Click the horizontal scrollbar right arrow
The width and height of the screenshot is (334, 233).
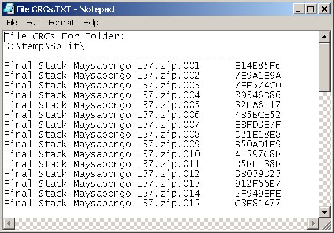click(x=313, y=223)
